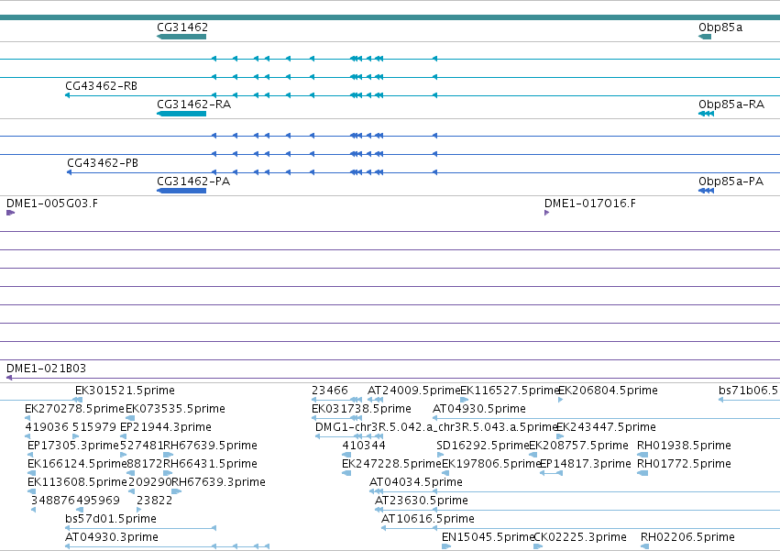Screen dimensions: 780x551
Task: Click the EK197806.5prime EST label
Action: pos(491,464)
